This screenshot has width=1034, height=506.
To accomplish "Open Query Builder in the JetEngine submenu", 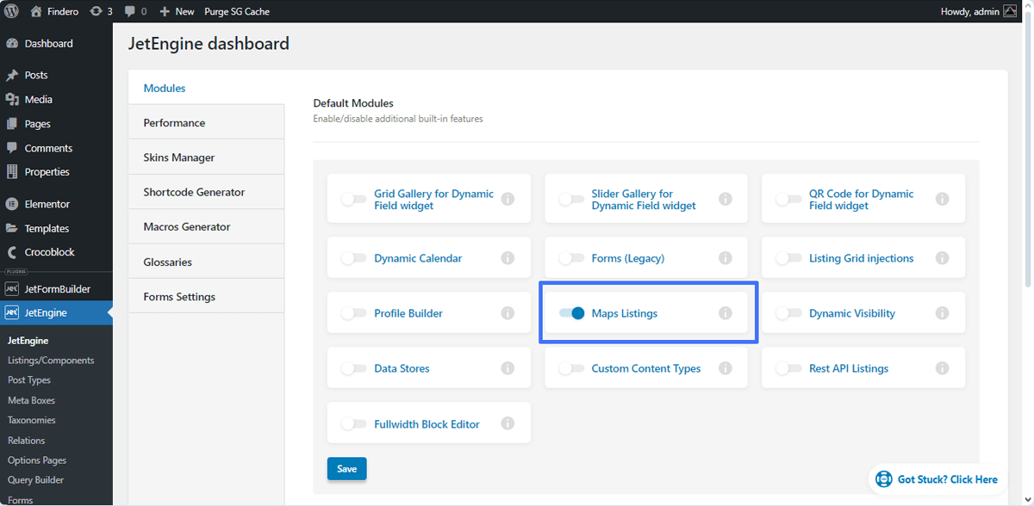I will click(35, 480).
